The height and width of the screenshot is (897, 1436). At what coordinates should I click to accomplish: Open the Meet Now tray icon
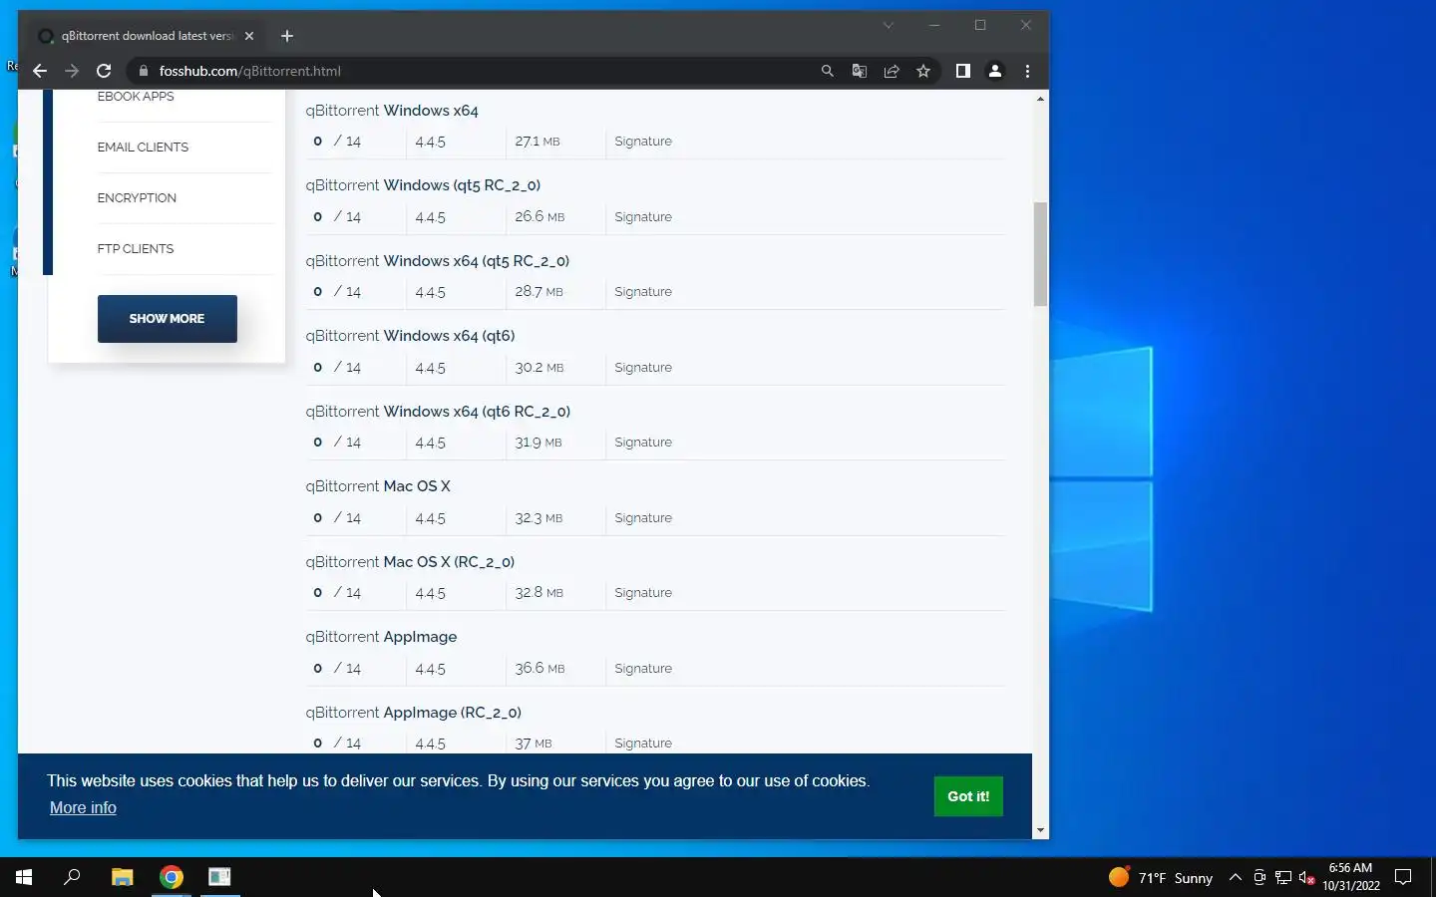(x=1259, y=878)
